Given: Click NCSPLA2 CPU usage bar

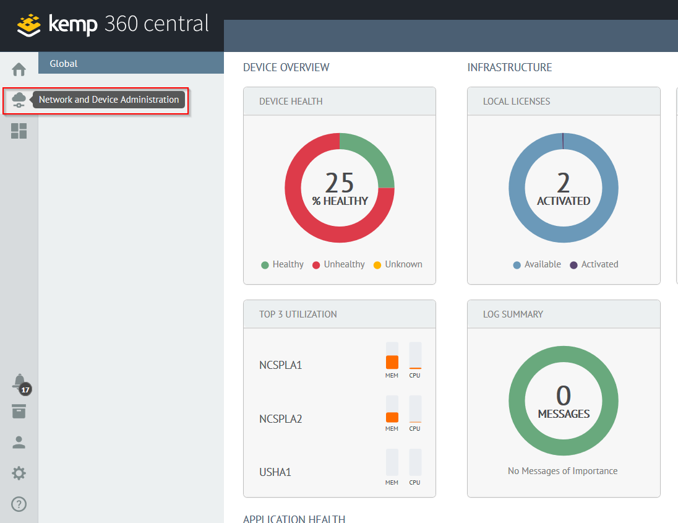Looking at the screenshot, I should pos(415,408).
